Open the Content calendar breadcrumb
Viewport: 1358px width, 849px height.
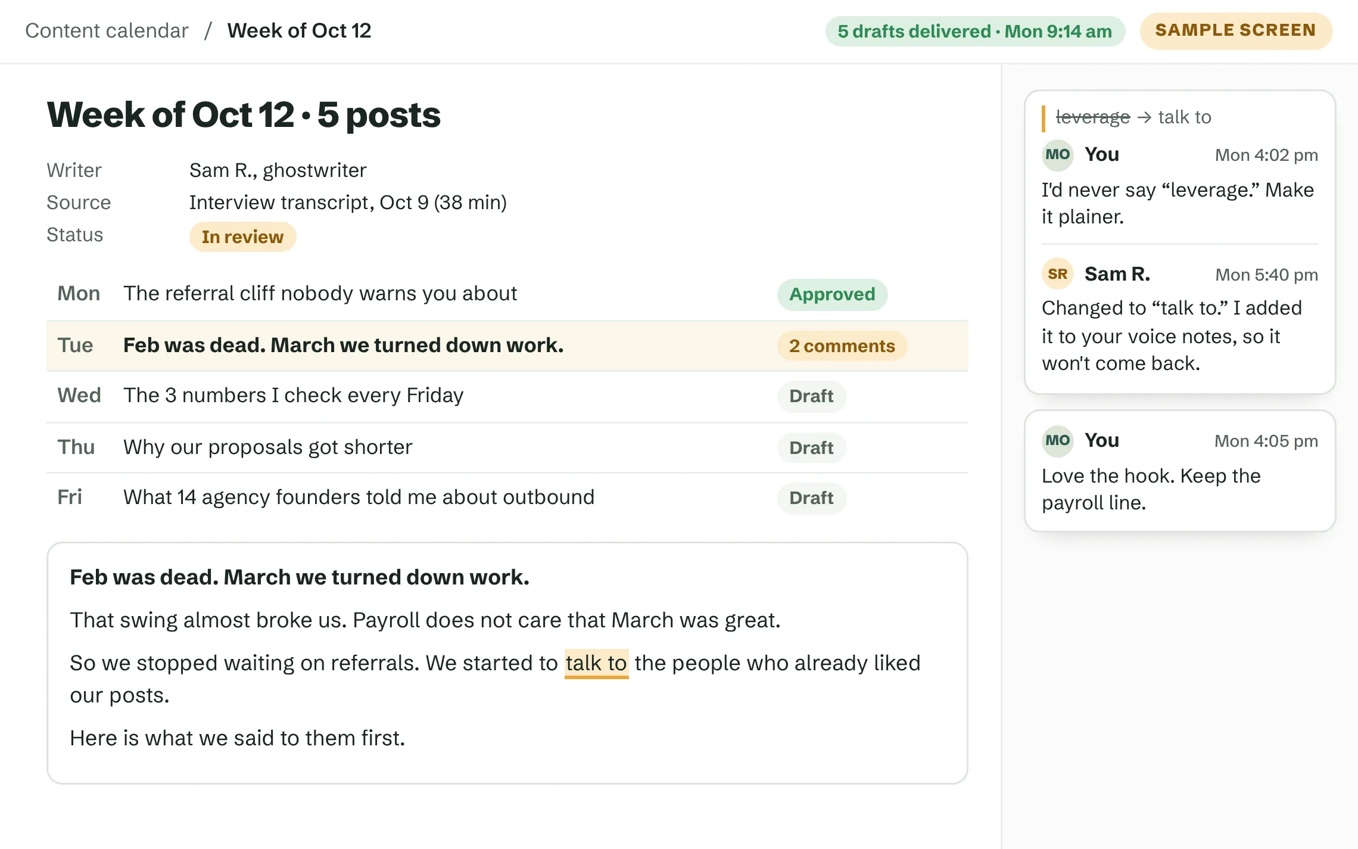(107, 30)
